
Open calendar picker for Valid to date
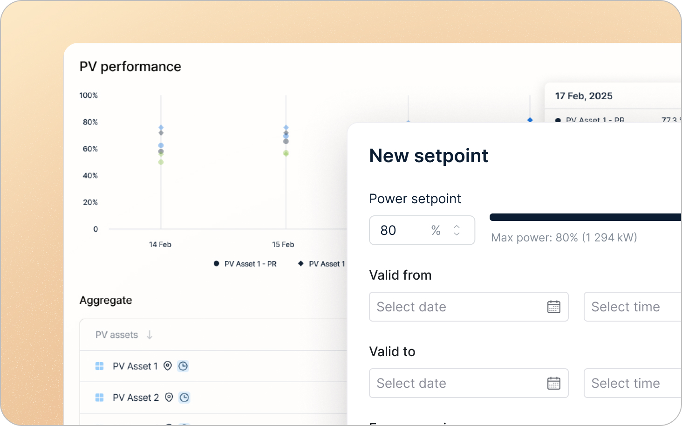coord(553,383)
